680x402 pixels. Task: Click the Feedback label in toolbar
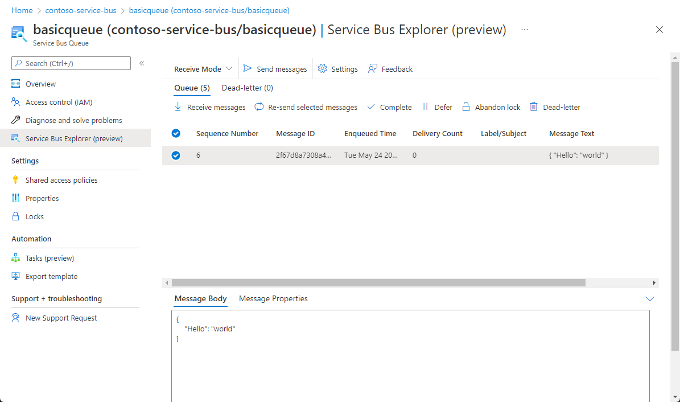point(397,69)
